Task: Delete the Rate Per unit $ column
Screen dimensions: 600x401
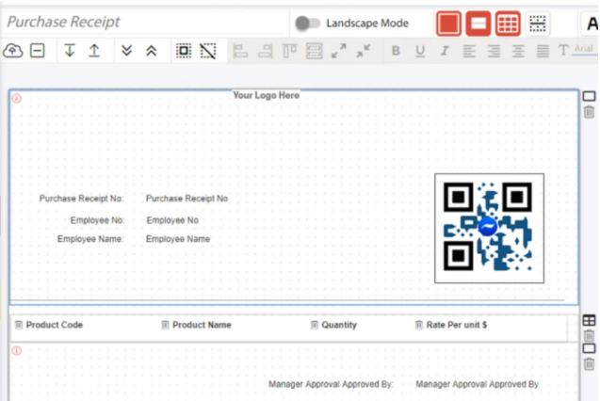Action: click(x=419, y=325)
